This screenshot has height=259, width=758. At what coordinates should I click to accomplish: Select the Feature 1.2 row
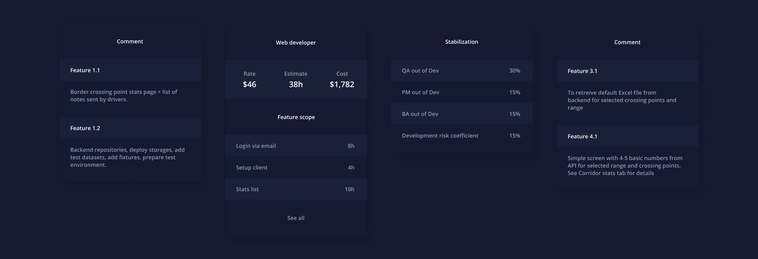(130, 128)
